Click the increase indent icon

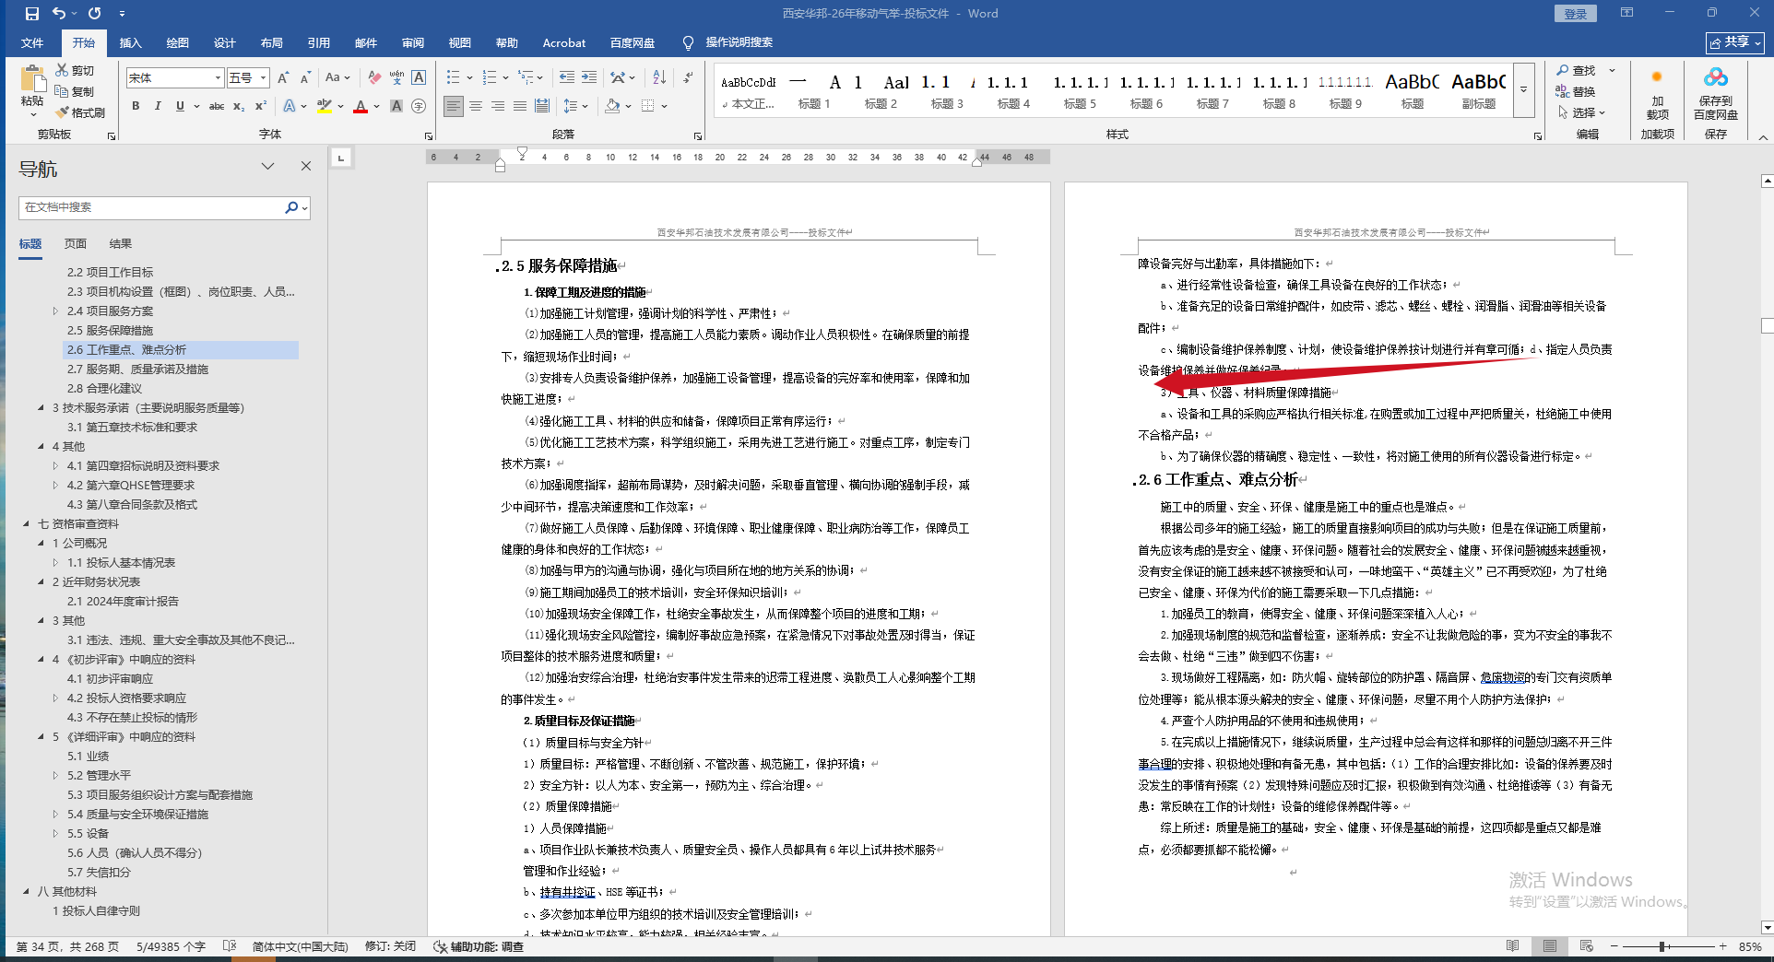click(589, 77)
